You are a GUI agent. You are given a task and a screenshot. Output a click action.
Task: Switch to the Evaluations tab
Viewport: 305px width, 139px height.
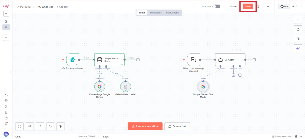(172, 13)
